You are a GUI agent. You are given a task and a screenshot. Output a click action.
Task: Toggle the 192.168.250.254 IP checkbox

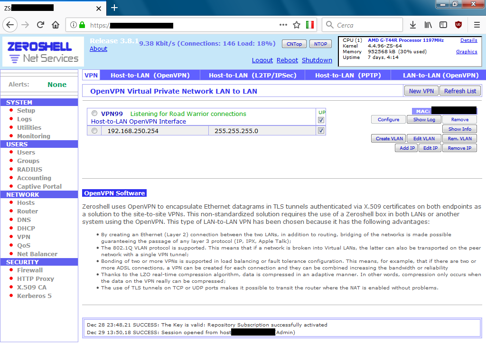coord(321,131)
